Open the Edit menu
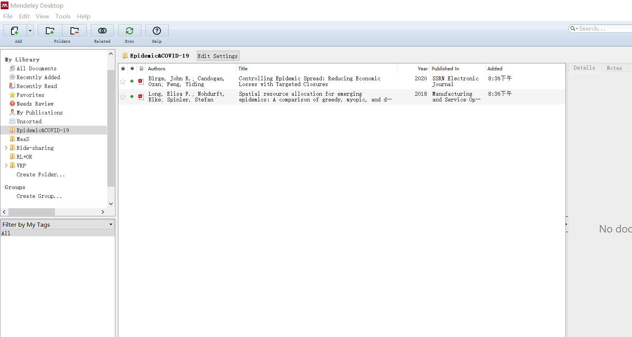632x337 pixels. point(24,16)
